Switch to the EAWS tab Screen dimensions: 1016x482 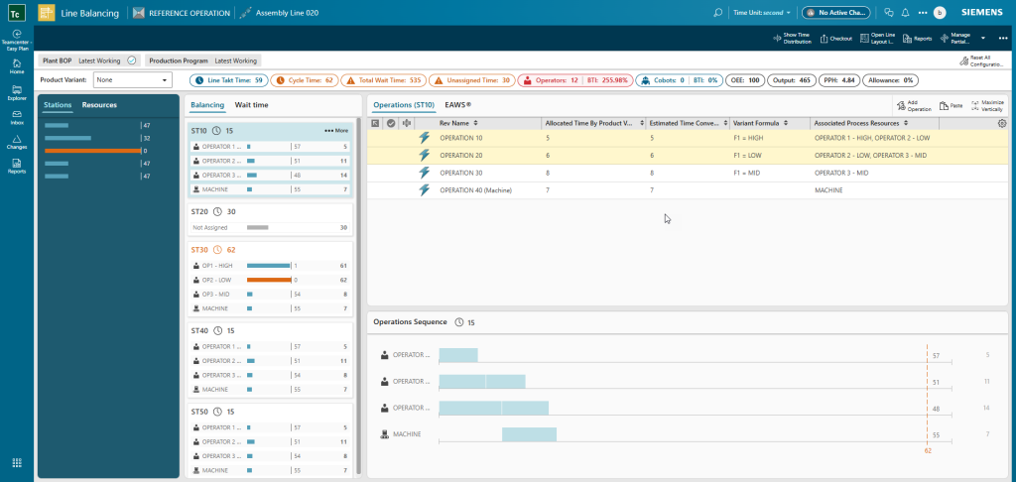pos(457,104)
